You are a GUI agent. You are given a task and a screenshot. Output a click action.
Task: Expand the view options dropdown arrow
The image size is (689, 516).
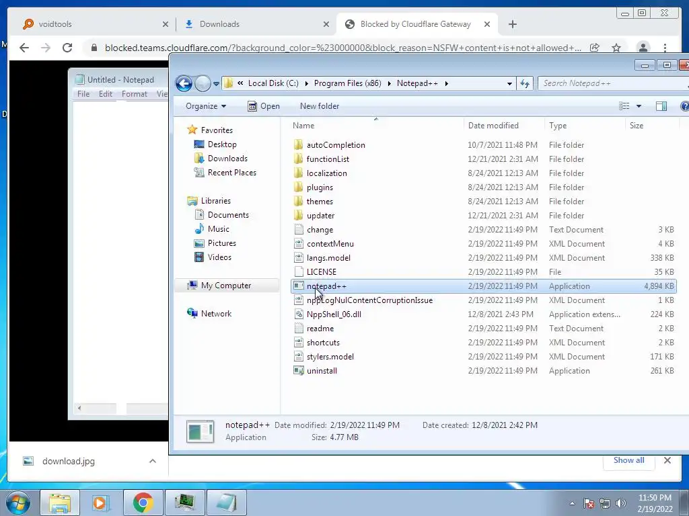[x=639, y=106]
